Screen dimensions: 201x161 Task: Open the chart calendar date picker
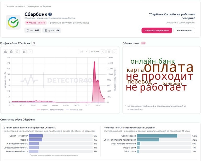109,52
